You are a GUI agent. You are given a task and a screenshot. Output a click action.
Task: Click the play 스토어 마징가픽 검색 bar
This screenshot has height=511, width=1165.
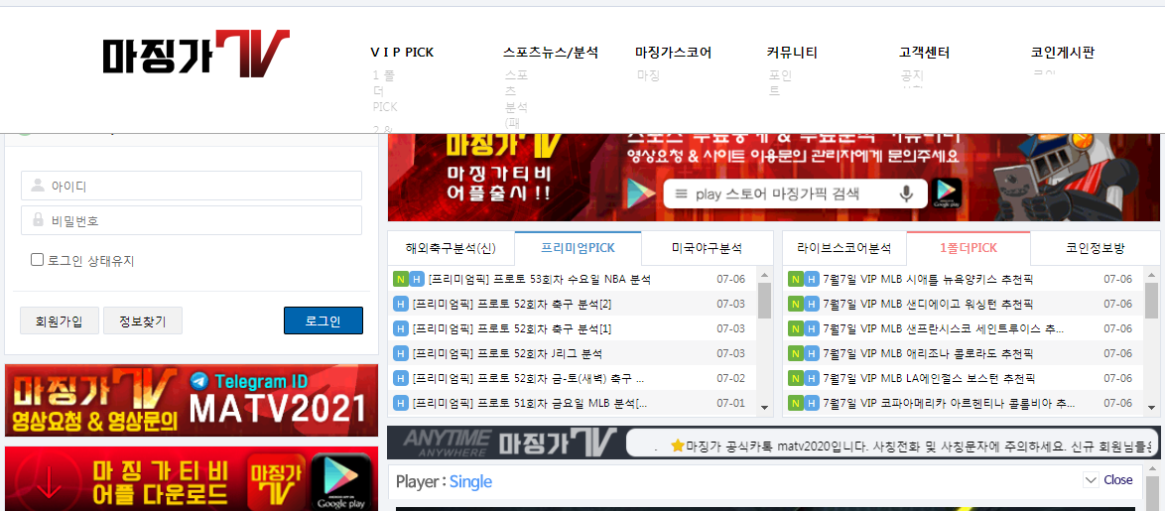point(795,194)
